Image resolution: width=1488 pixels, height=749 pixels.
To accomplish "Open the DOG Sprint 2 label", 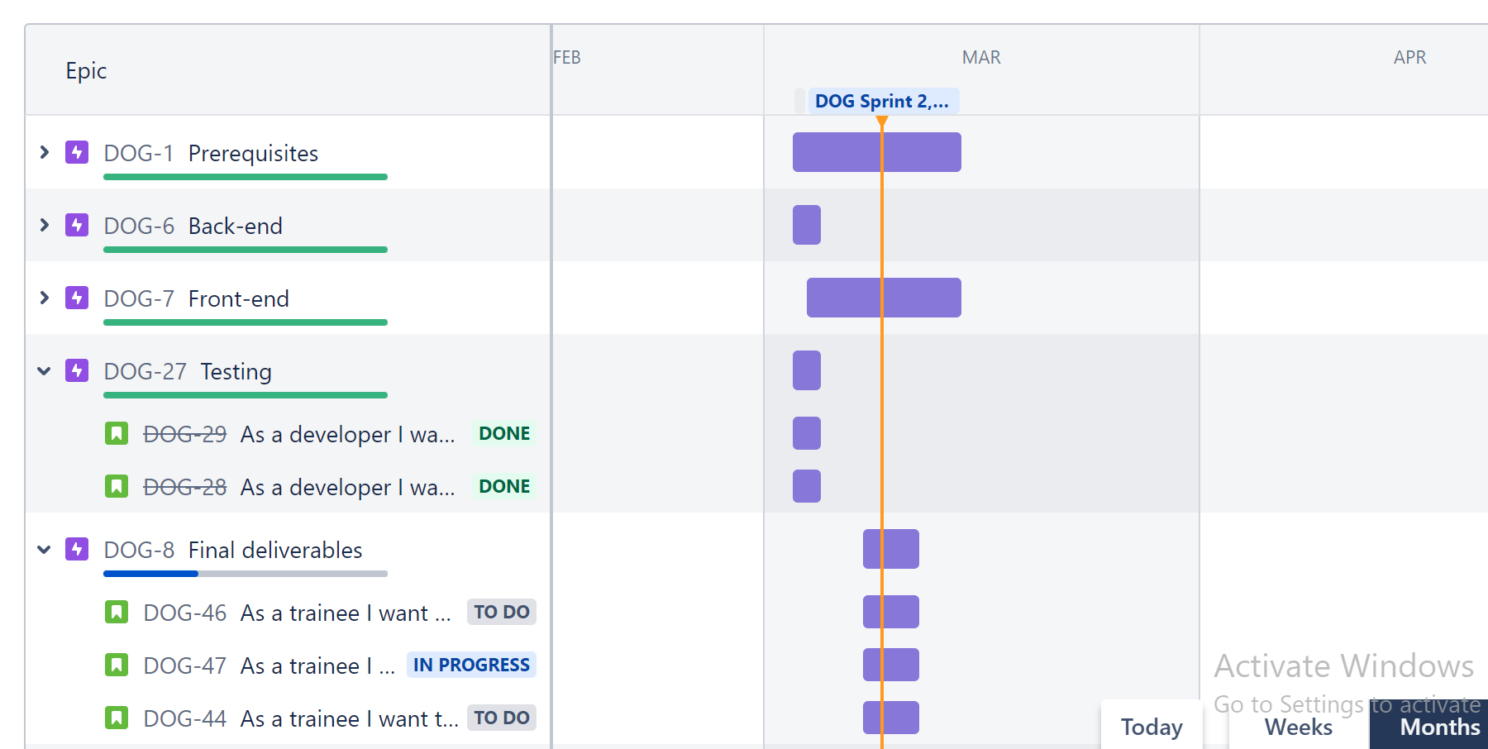I will click(882, 100).
